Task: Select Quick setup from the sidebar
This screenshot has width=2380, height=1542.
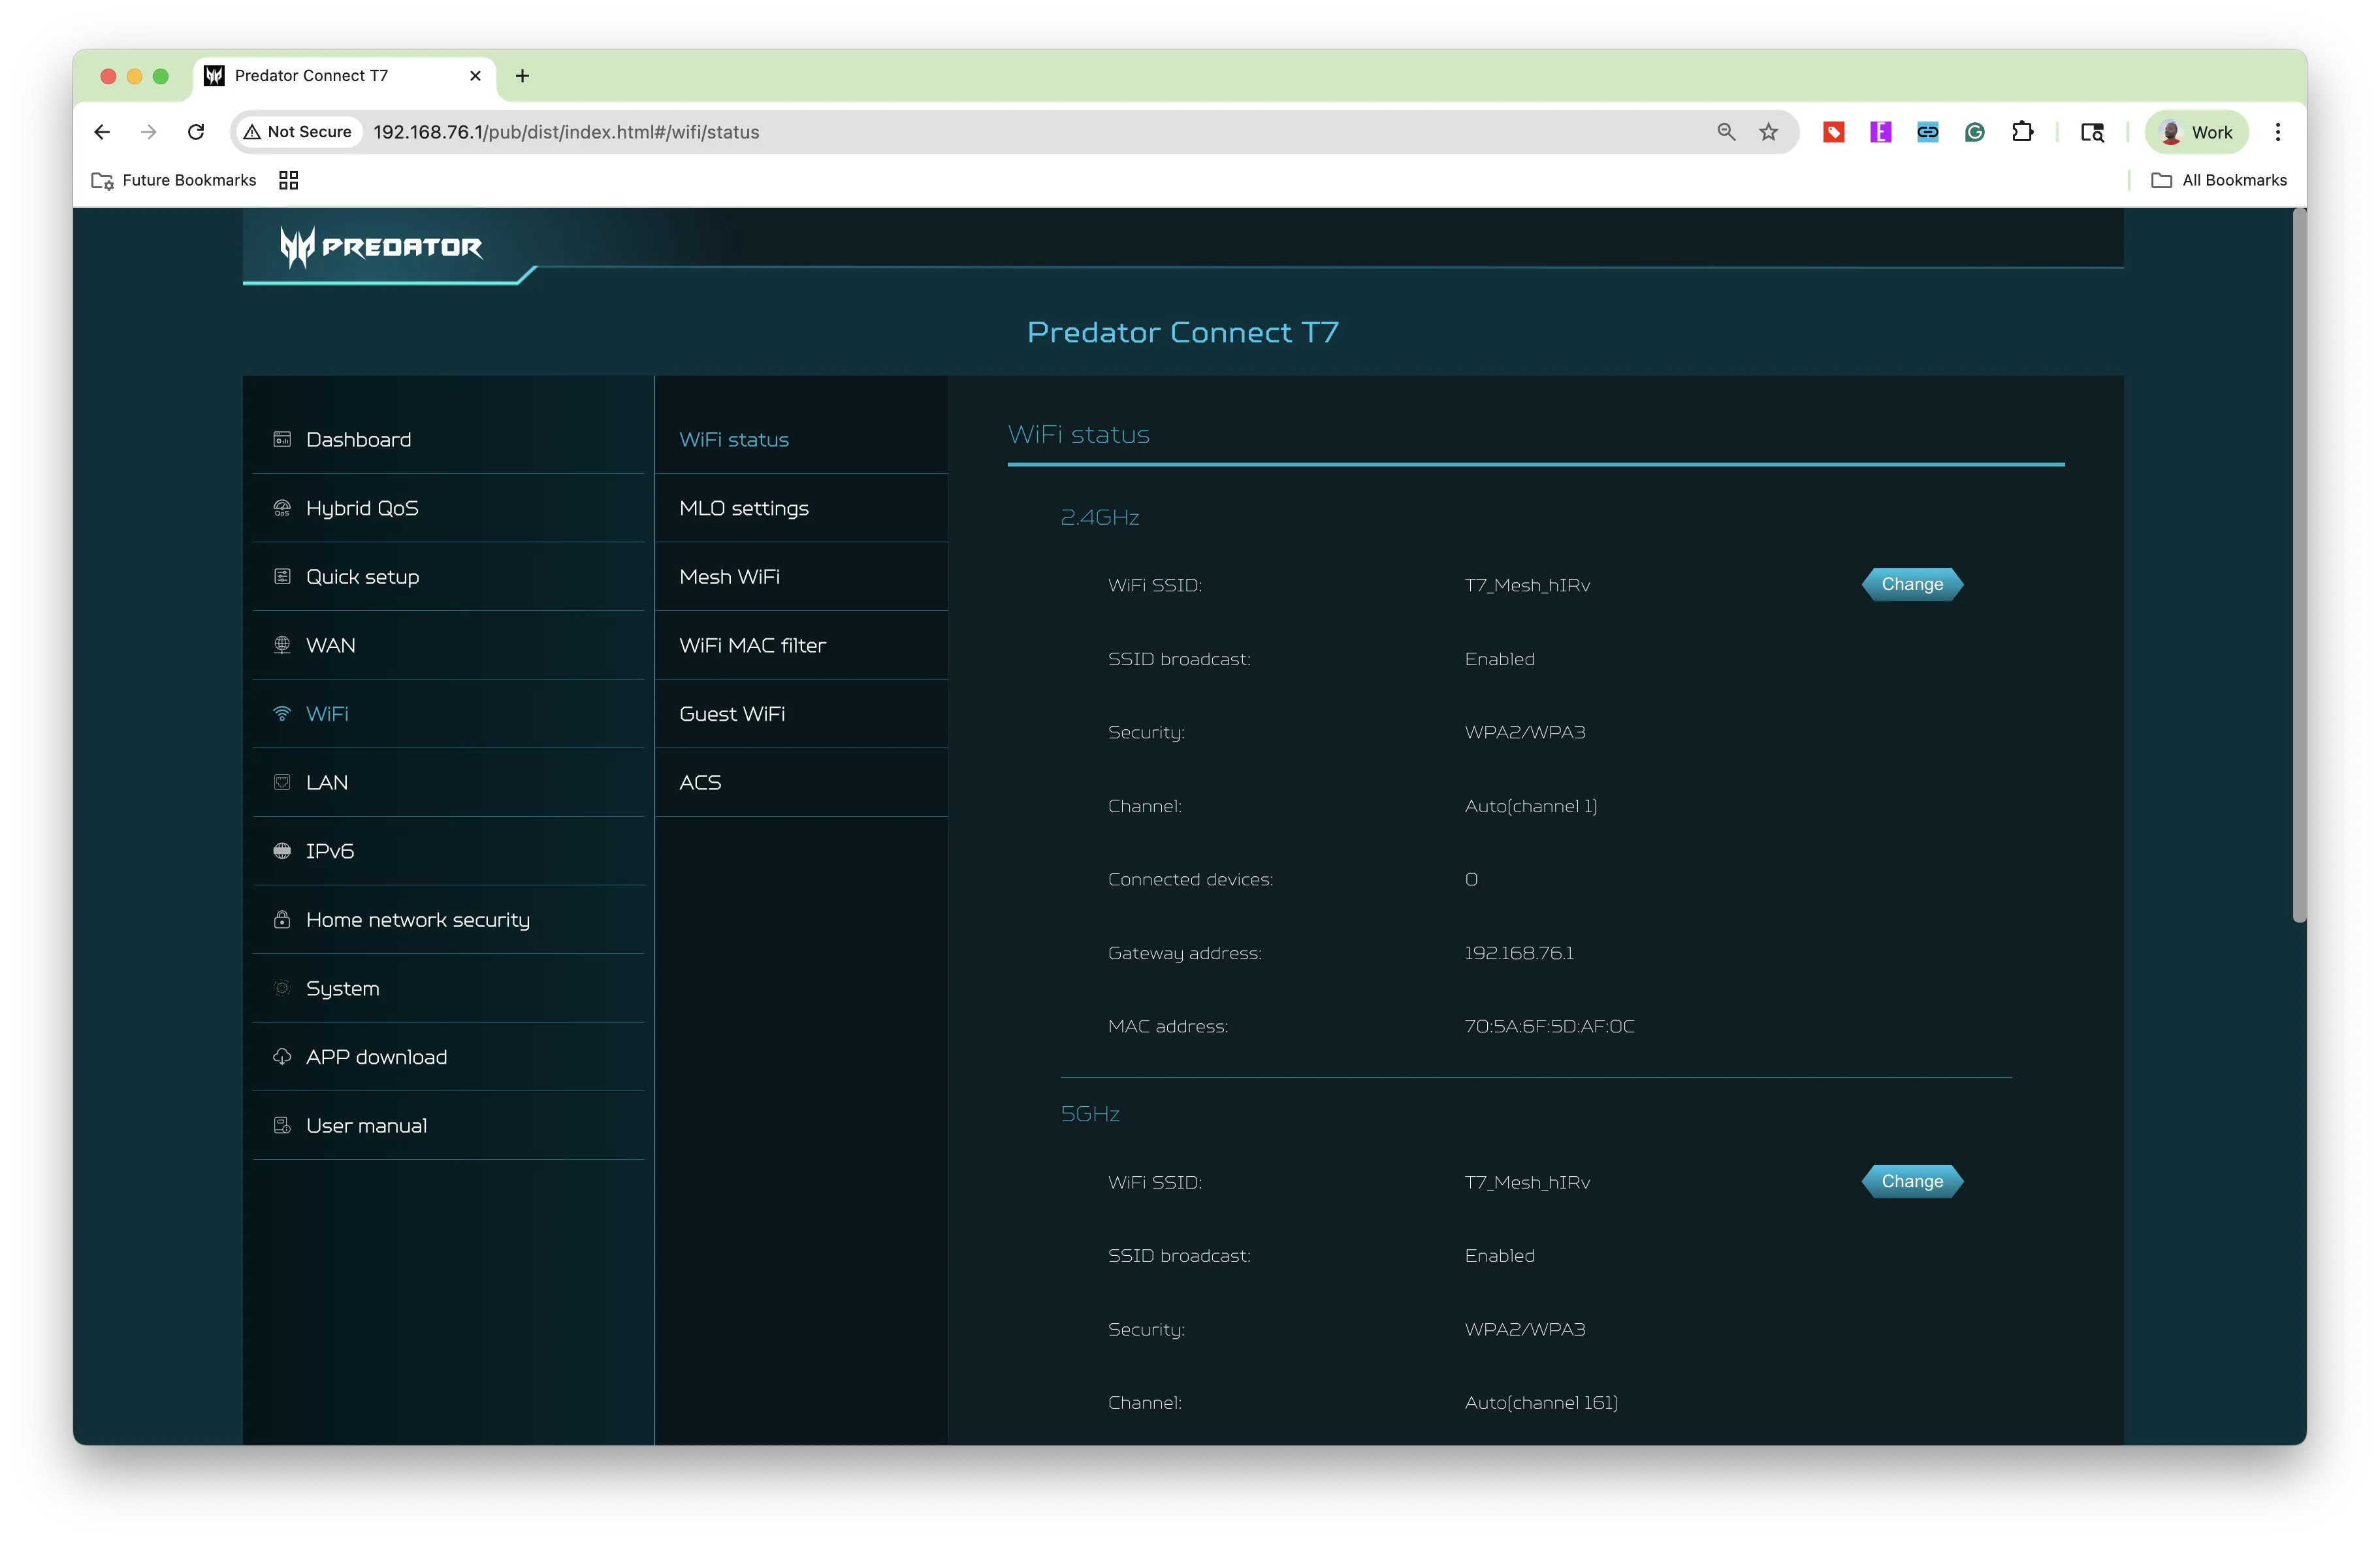Action: 448,576
